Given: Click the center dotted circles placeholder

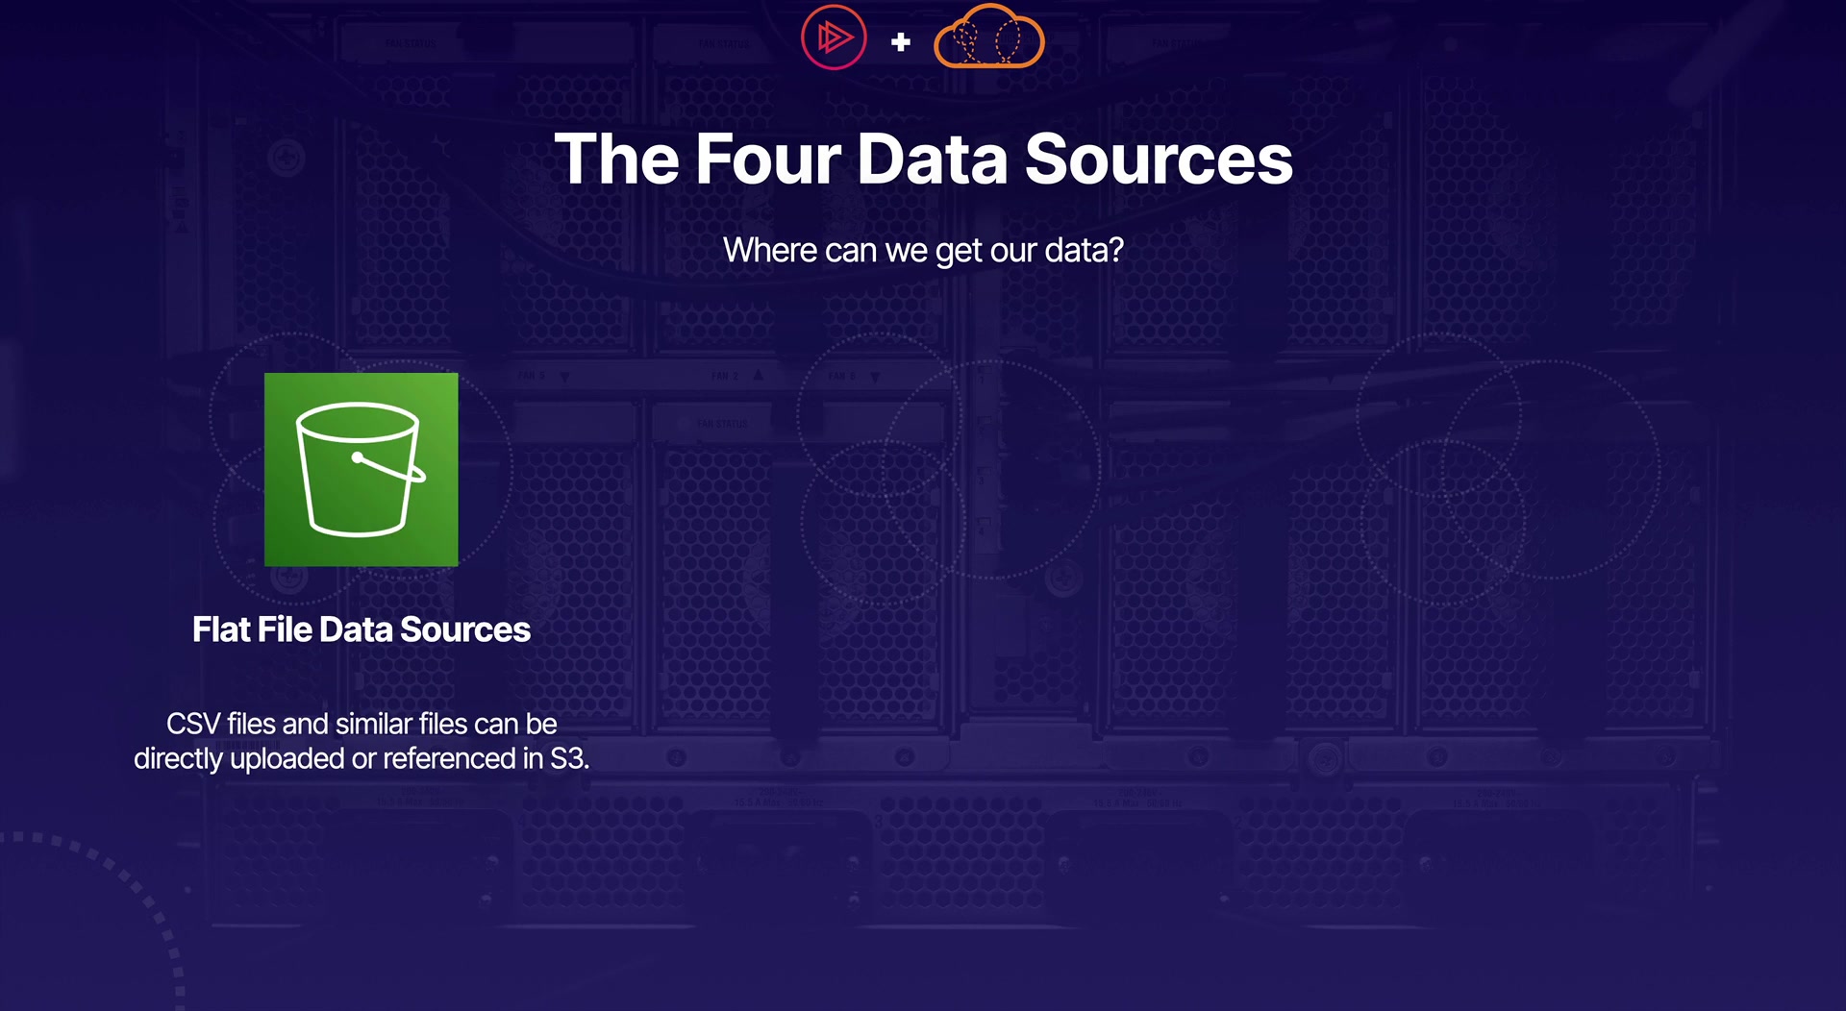Looking at the screenshot, I should pyautogui.click(x=947, y=469).
